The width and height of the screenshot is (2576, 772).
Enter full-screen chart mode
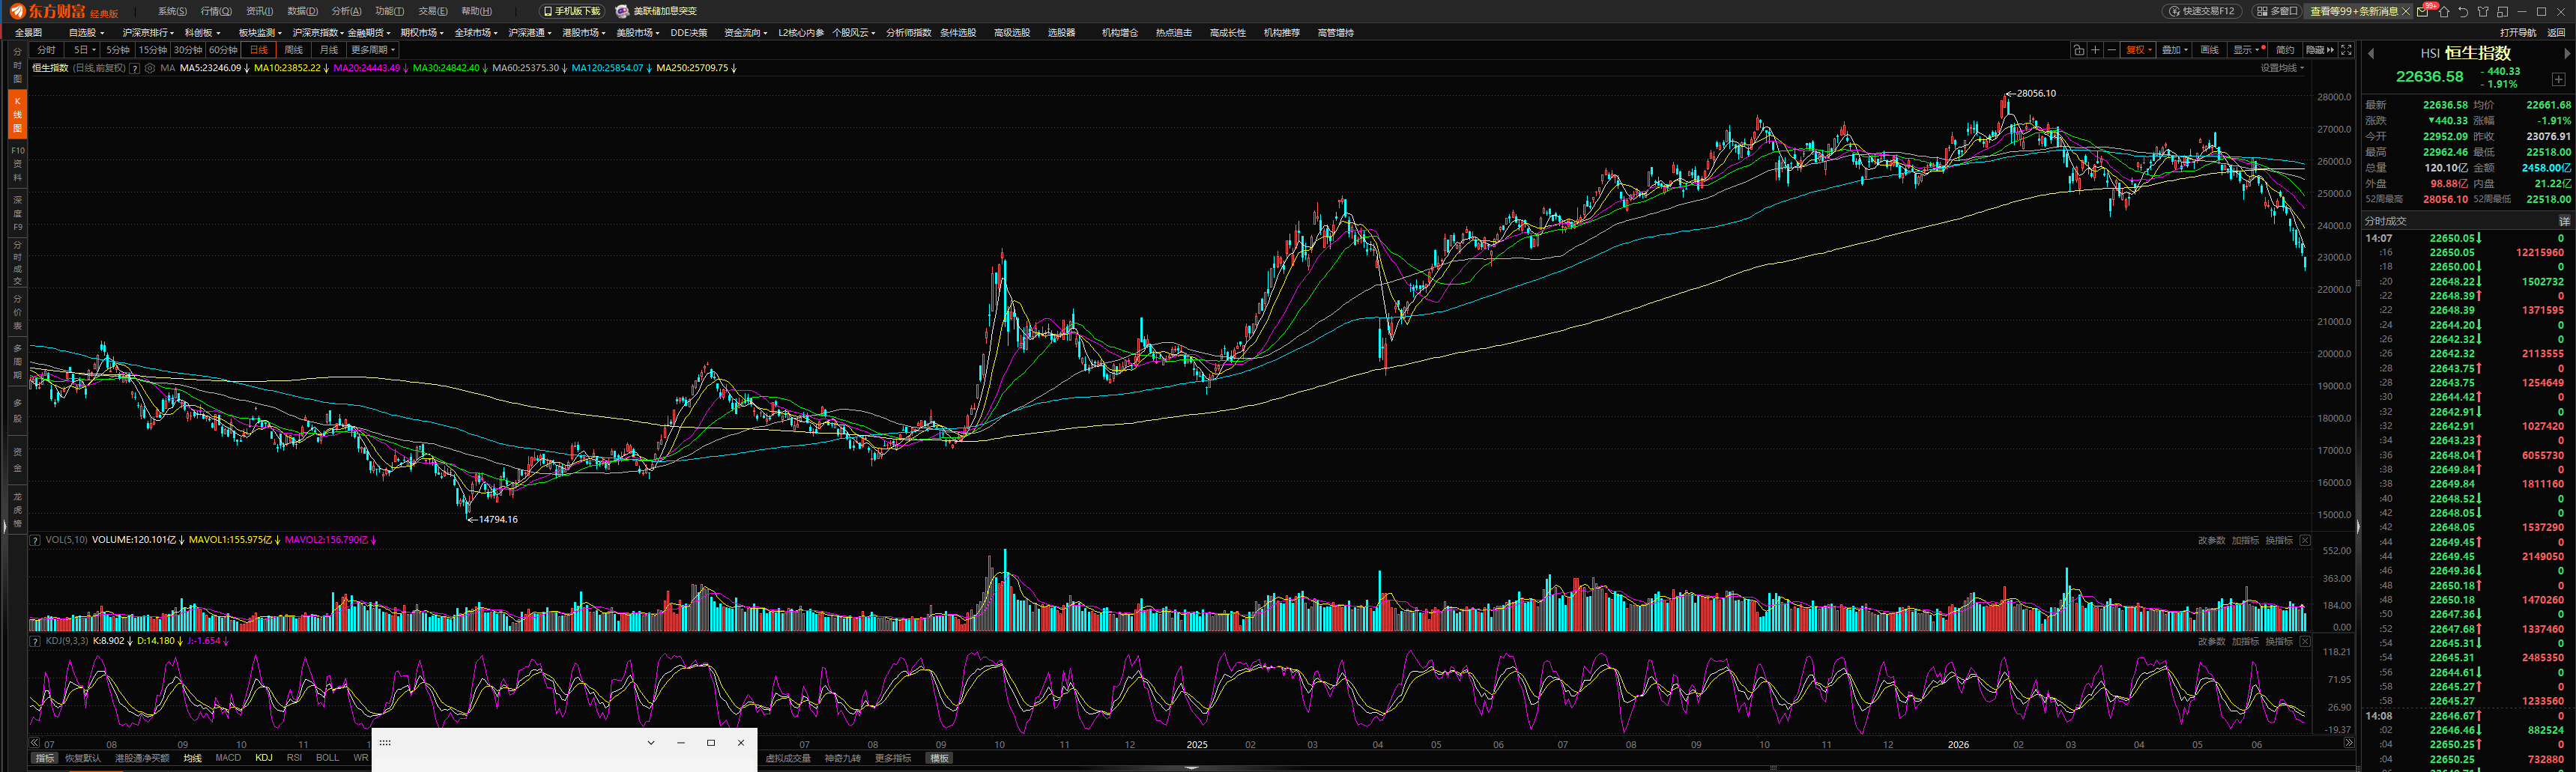2346,50
